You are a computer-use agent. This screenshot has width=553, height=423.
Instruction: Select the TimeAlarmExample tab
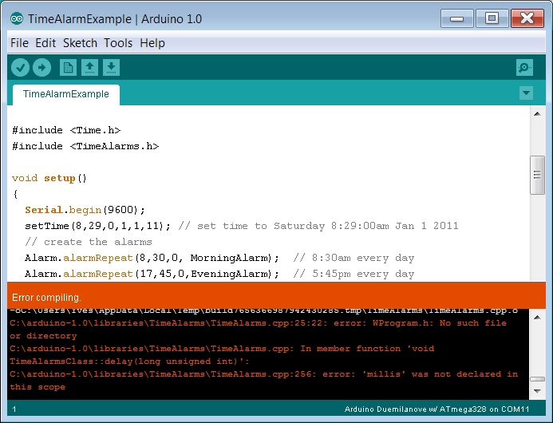pos(66,94)
